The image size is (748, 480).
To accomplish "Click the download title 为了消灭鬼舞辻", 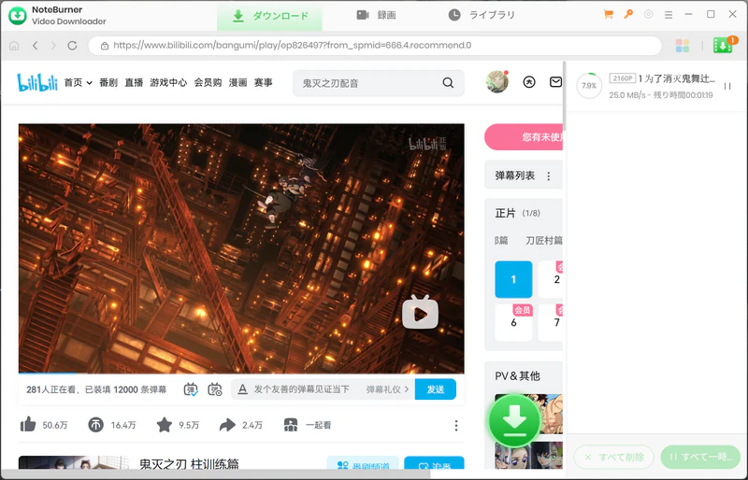I will coord(676,78).
